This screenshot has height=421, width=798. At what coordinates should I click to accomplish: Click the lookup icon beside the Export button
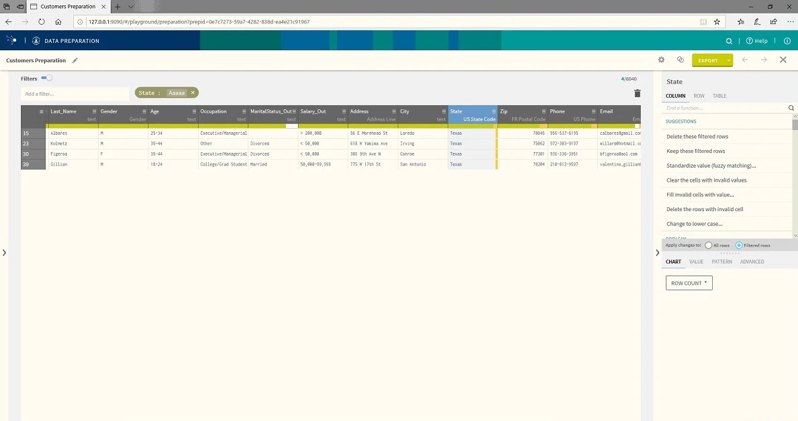click(x=681, y=60)
